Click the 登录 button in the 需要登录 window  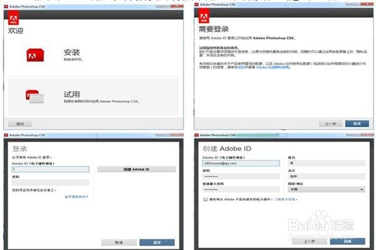click(357, 123)
